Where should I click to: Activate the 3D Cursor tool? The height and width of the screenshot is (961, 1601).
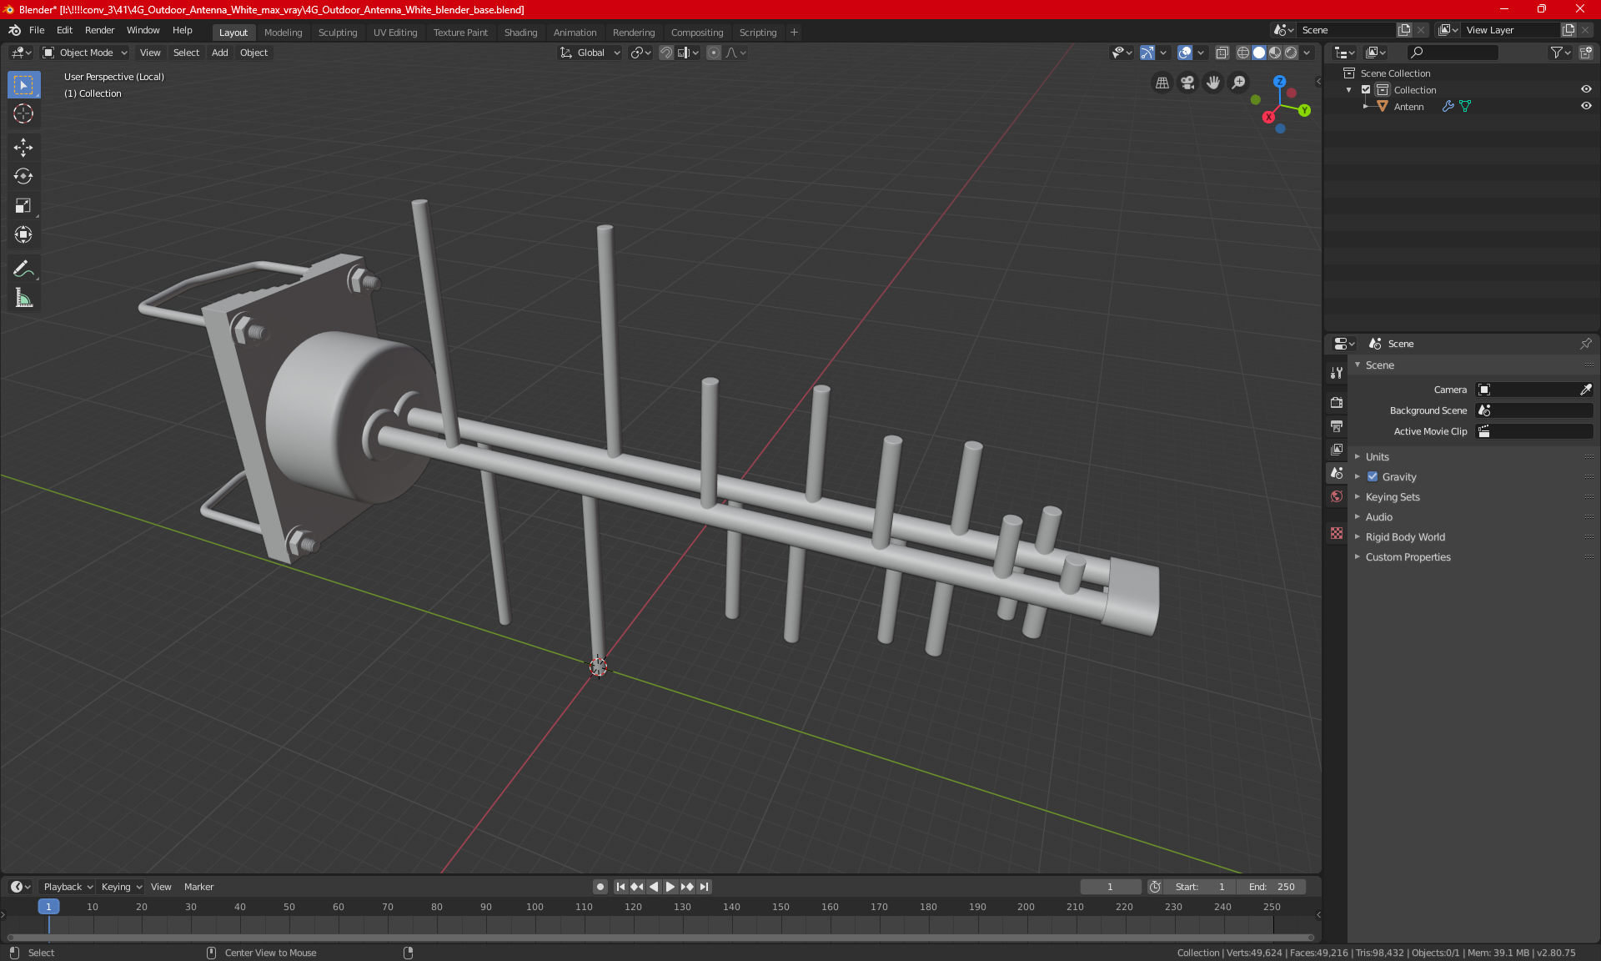click(x=23, y=114)
